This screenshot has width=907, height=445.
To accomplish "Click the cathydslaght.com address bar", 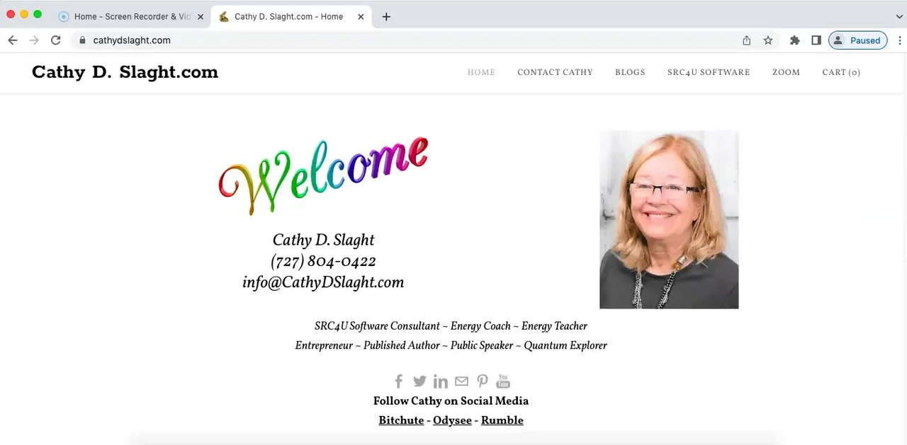I will tap(404, 40).
